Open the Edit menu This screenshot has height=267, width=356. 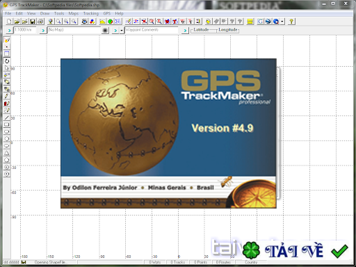19,13
